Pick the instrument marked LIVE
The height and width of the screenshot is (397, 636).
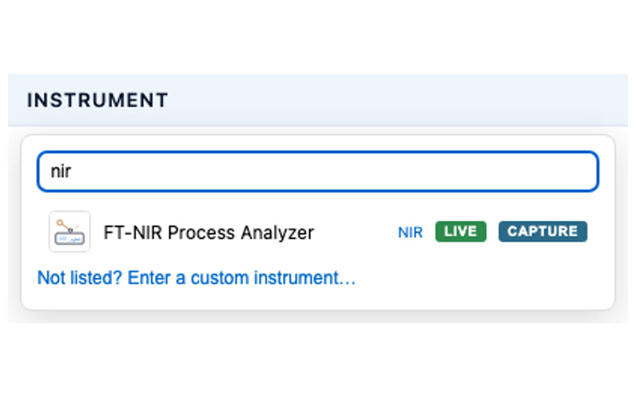pyautogui.click(x=317, y=231)
